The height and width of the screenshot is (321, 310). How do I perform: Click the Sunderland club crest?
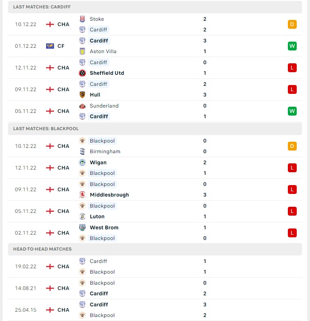coord(82,106)
